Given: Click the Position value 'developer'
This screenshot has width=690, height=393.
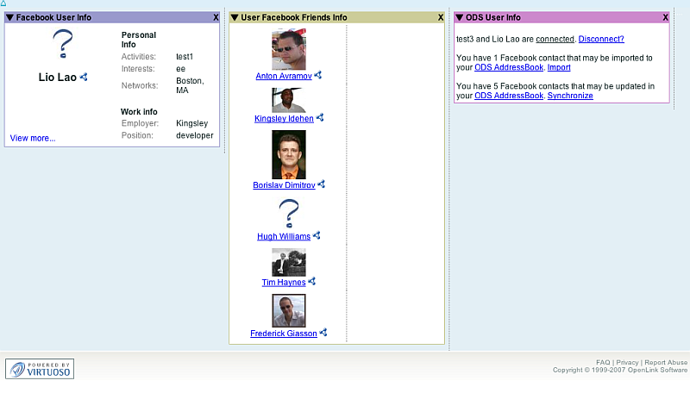Looking at the screenshot, I should (x=195, y=135).
